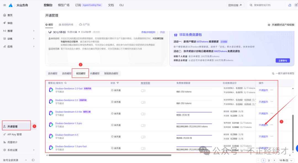298x163 pixels.
Task: Switch to the 语音模型 tab
Action: point(67,73)
